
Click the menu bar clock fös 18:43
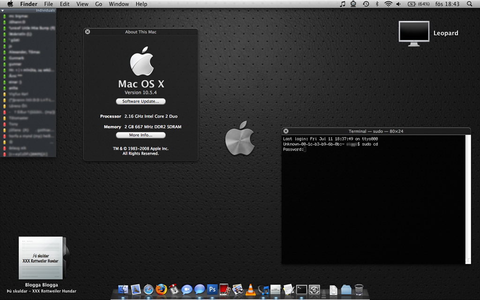pos(447,4)
